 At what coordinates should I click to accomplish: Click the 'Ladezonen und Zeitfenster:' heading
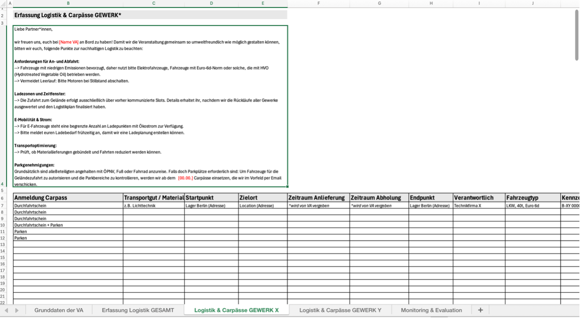[x=40, y=94]
